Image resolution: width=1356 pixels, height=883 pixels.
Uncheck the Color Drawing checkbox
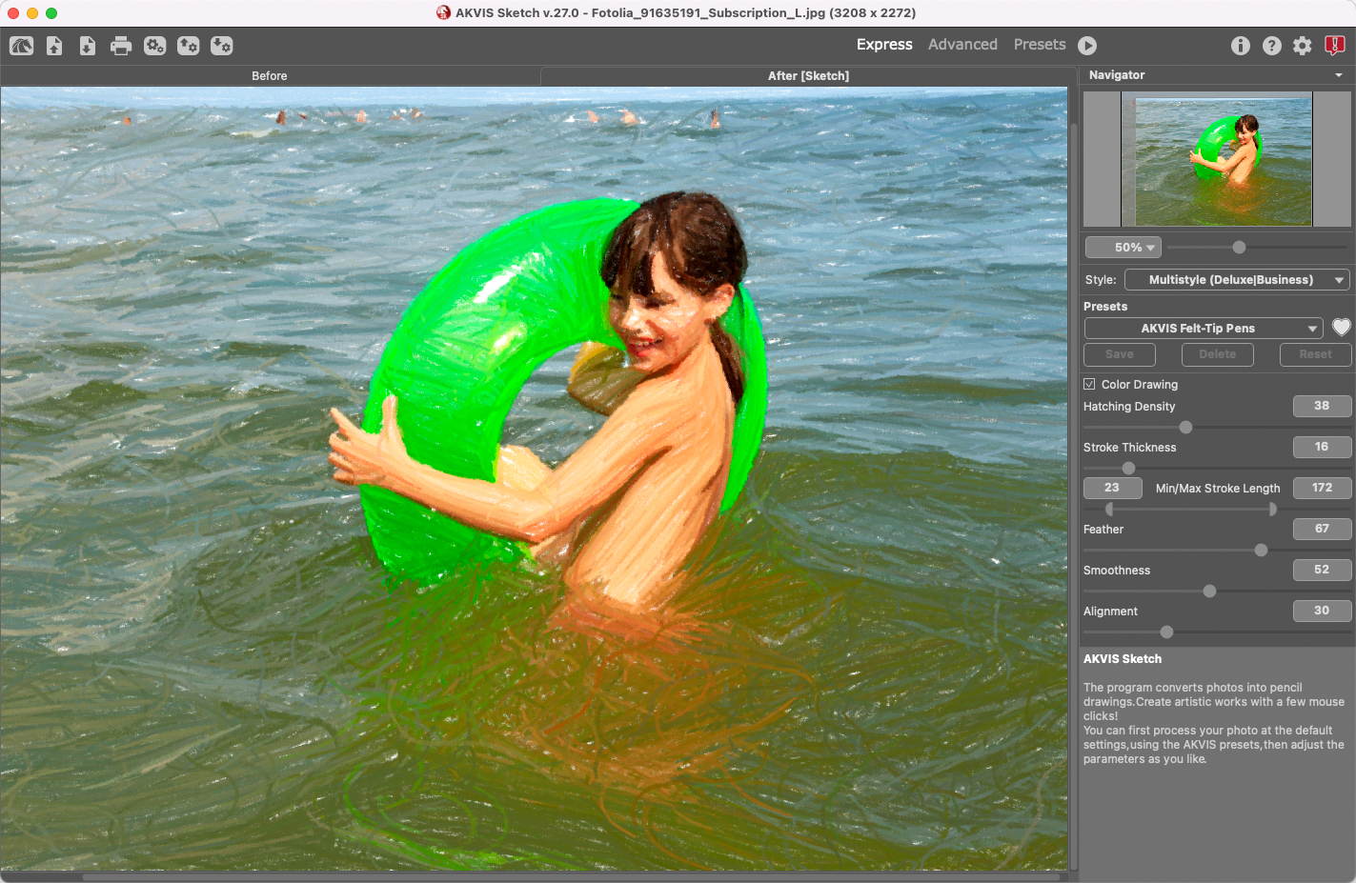click(1089, 384)
